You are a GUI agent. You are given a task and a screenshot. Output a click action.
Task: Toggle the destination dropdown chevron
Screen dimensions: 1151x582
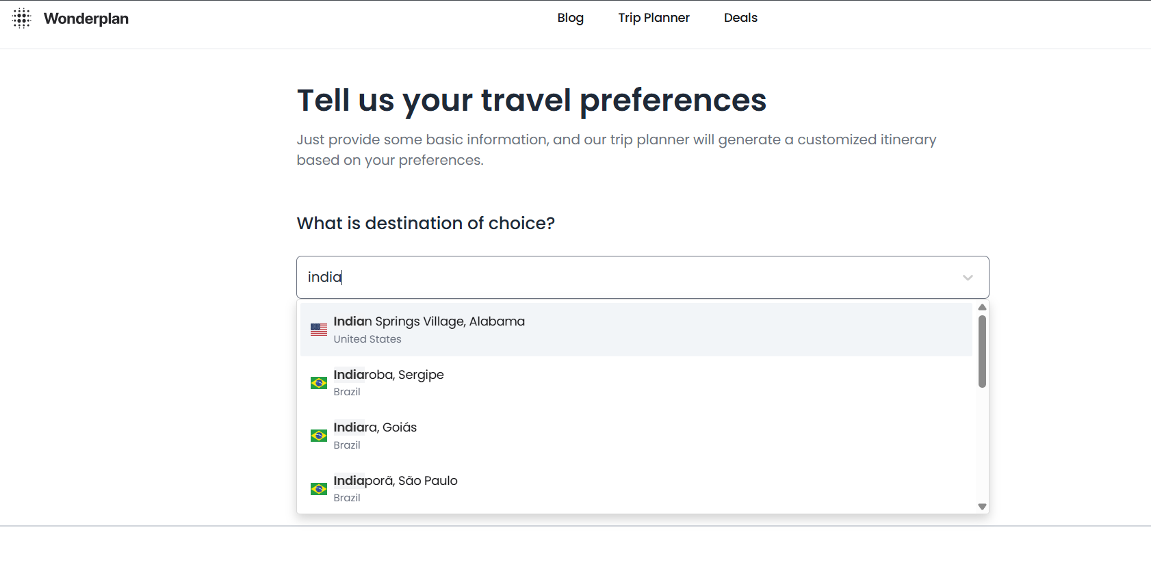[968, 278]
